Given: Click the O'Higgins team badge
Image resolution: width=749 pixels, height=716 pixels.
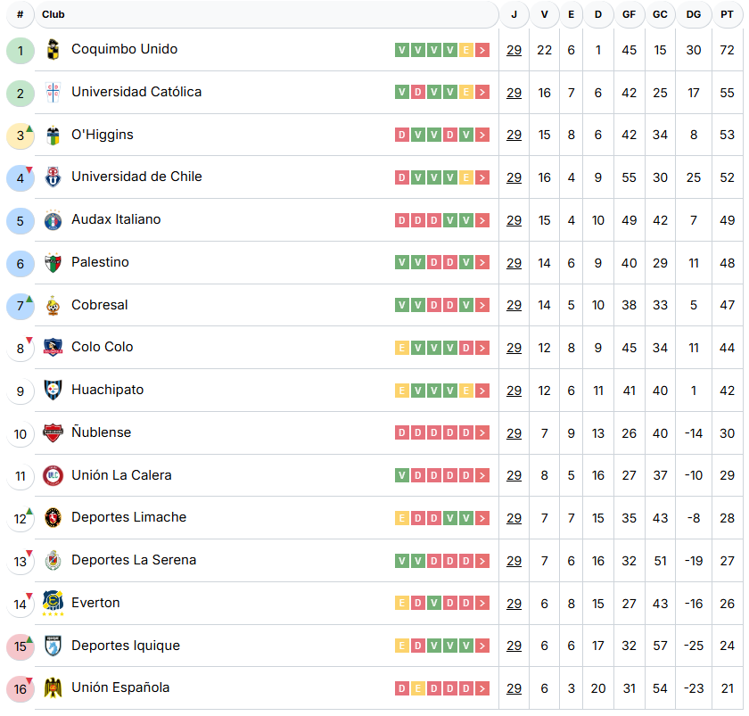Looking at the screenshot, I should [x=53, y=136].
